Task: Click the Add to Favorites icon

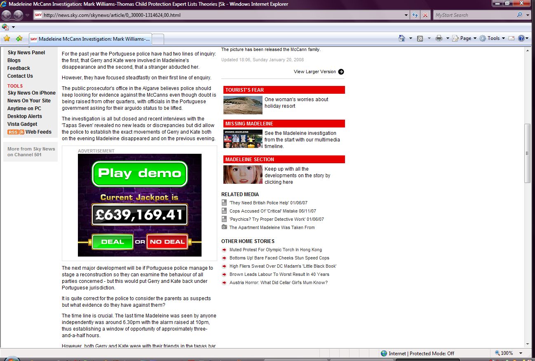Action: pos(19,38)
